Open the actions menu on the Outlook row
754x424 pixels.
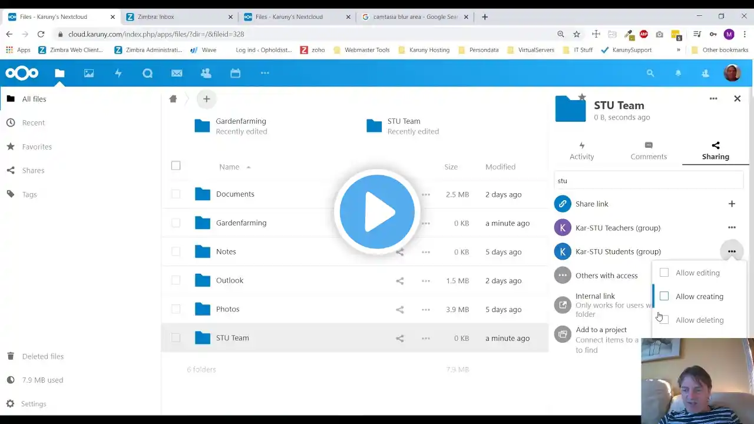click(x=426, y=281)
